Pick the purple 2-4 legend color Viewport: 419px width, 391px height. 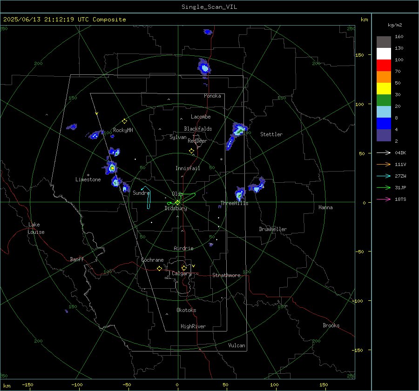click(384, 135)
